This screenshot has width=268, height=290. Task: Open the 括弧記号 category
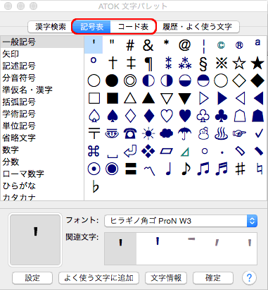(42, 102)
